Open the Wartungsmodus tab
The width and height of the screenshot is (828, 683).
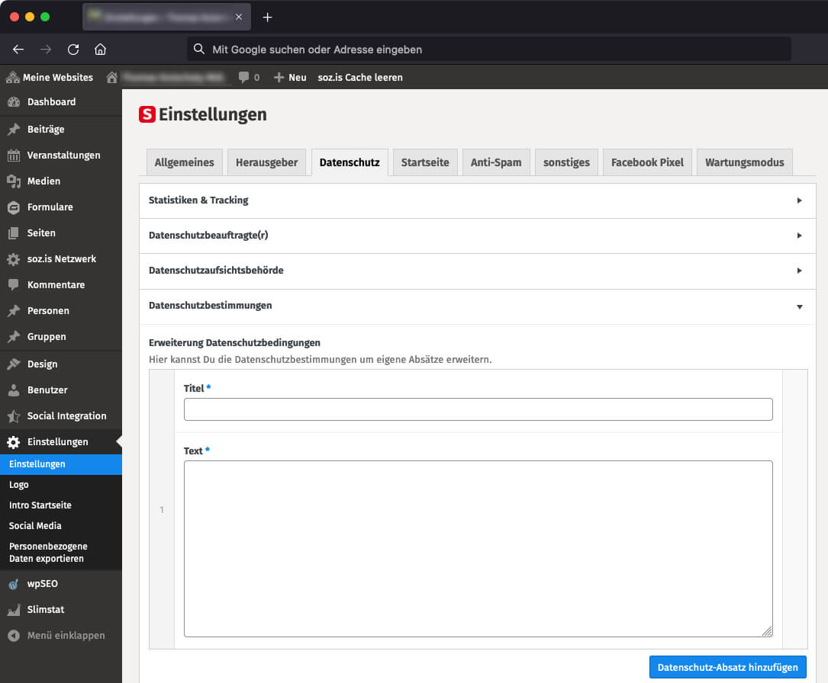click(x=744, y=162)
